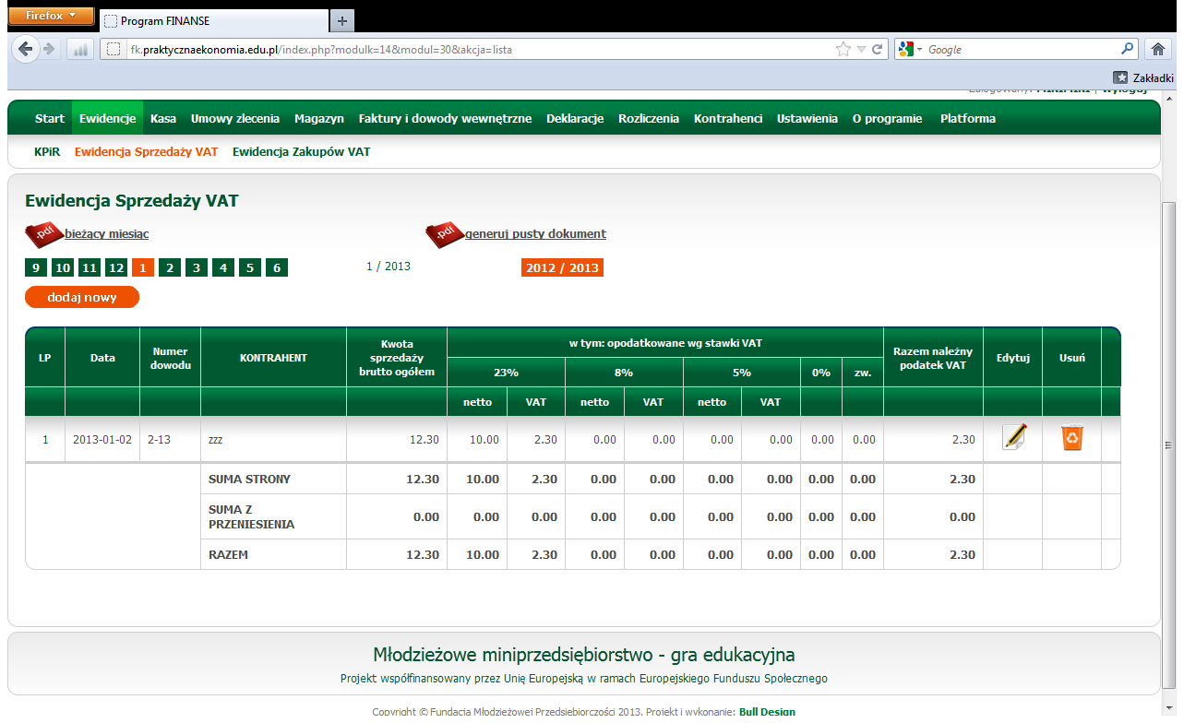Click the pencil edit icon for row zzz
Screen dimensions: 1184x723
coord(1014,437)
